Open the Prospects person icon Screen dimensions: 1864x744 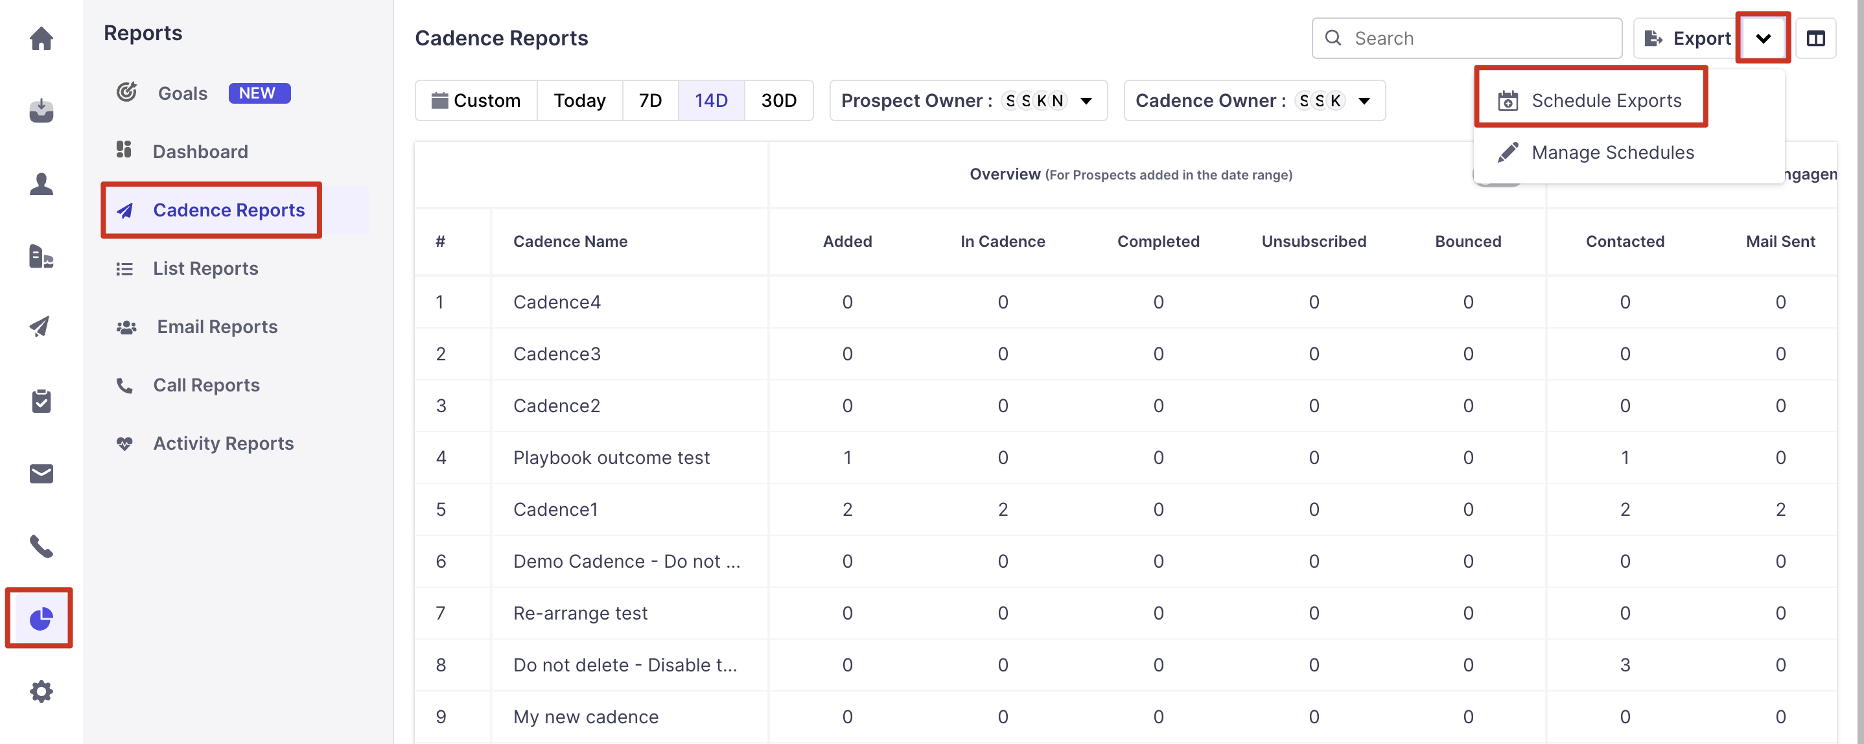pyautogui.click(x=41, y=184)
